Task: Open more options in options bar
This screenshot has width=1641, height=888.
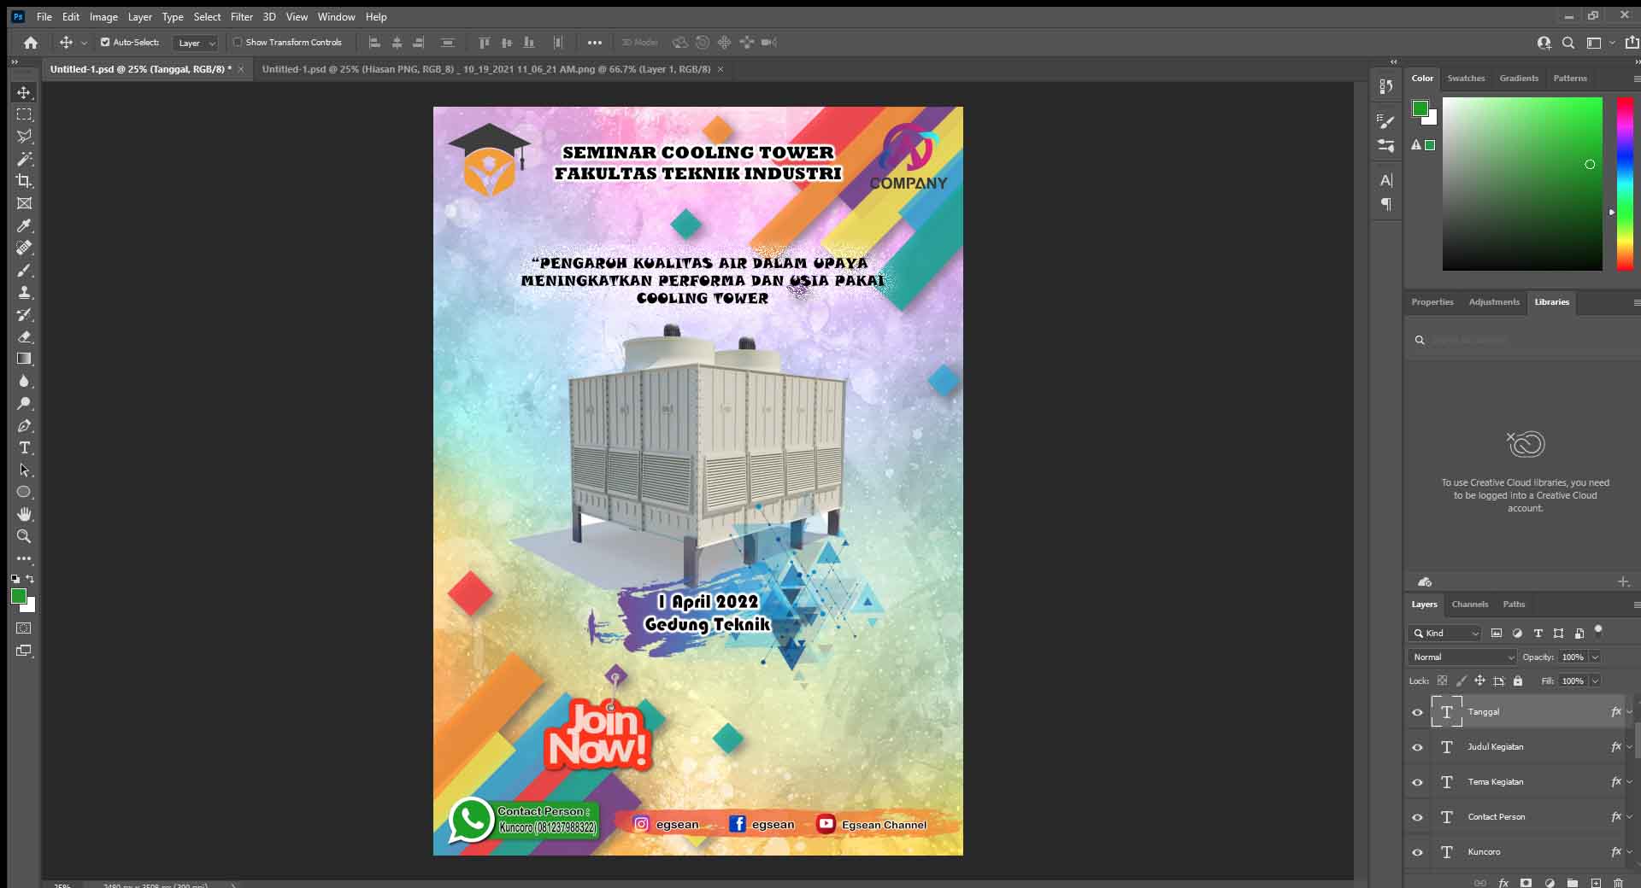Action: click(595, 43)
